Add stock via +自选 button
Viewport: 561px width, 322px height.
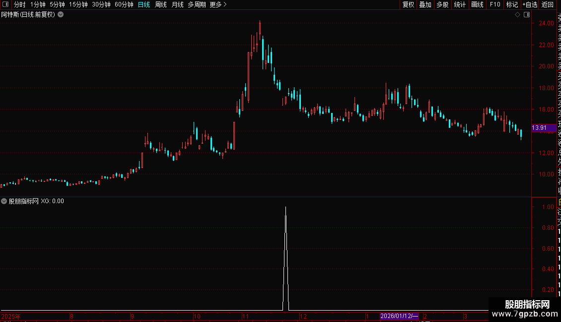pyautogui.click(x=530, y=4)
